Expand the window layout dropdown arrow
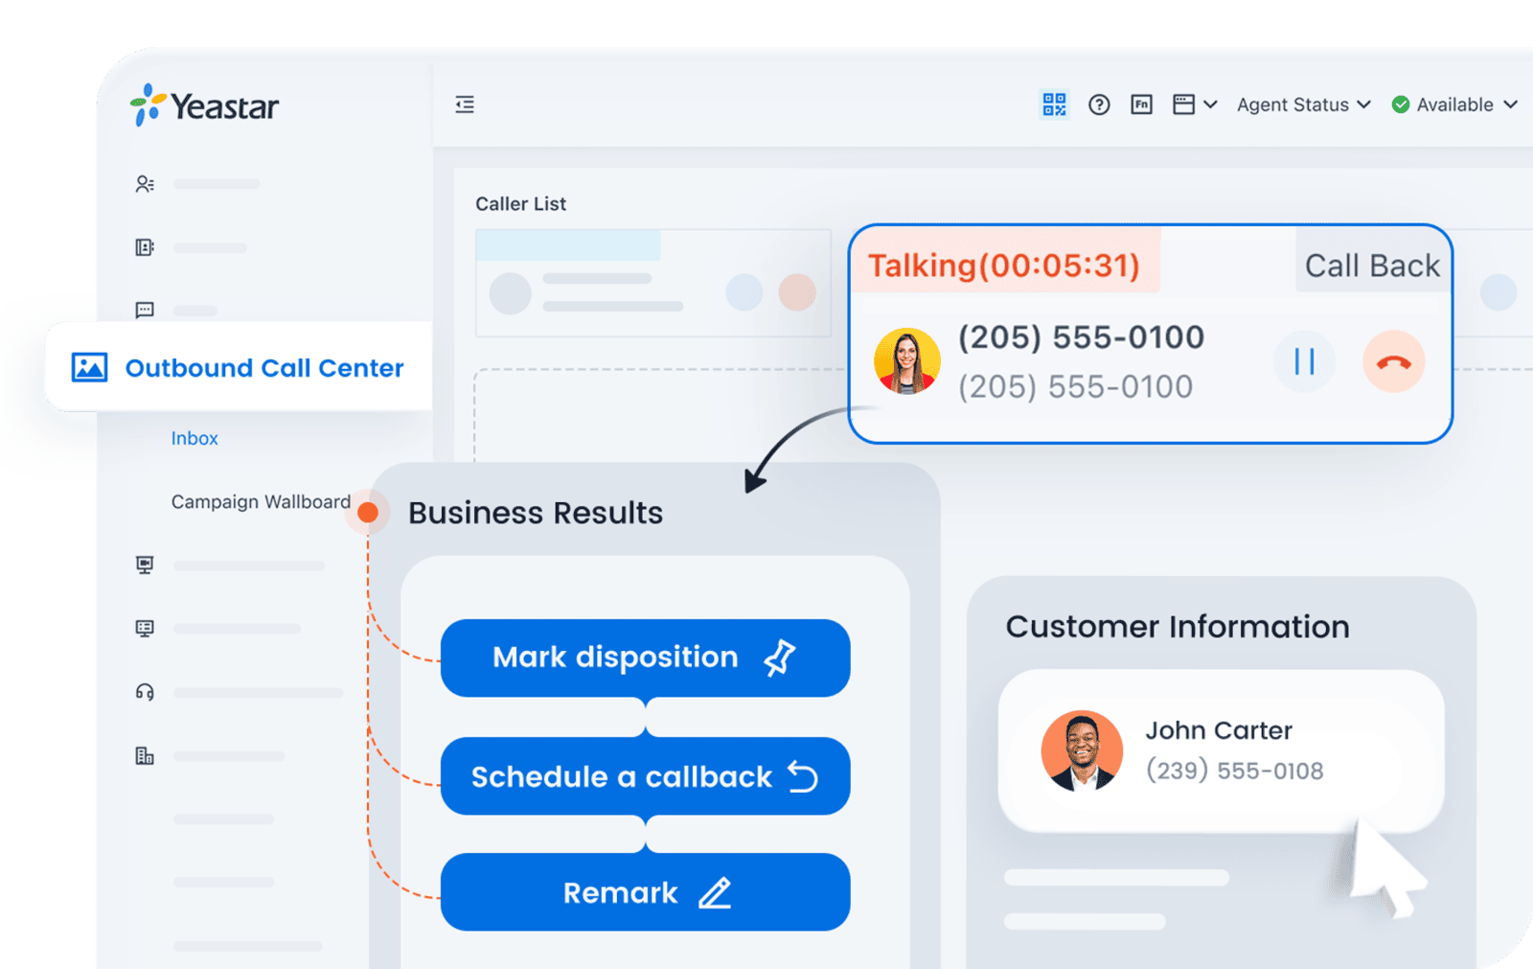This screenshot has height=969, width=1533. (1210, 104)
